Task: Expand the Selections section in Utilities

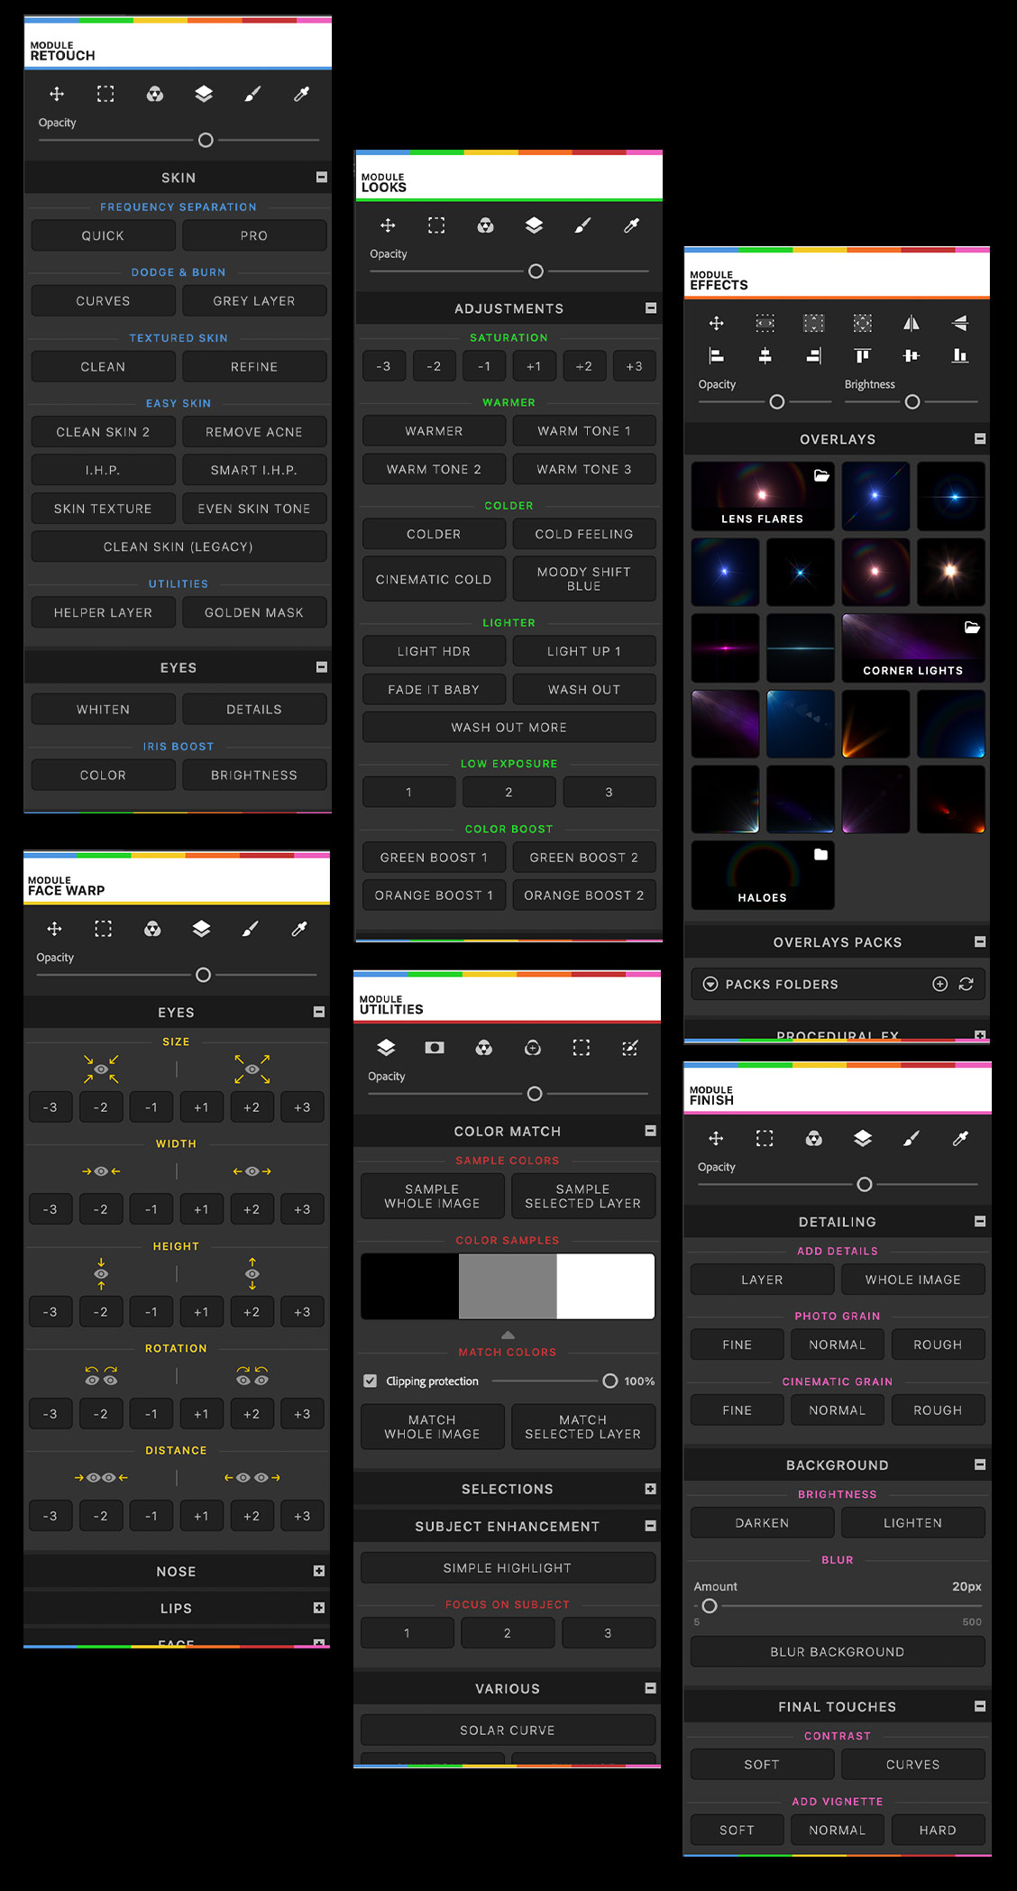Action: pyautogui.click(x=650, y=1489)
